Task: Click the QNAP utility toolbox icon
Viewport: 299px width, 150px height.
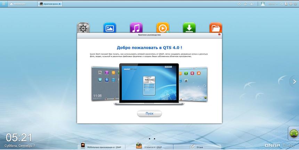Action: tap(139, 145)
